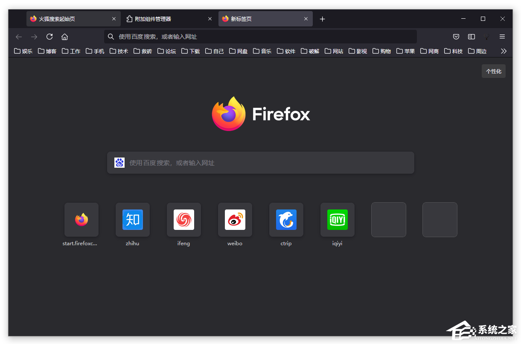This screenshot has height=344, width=521.
Task: Go to the browser home page
Action: pos(64,37)
